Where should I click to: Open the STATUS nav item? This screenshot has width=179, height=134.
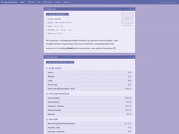[58, 2]
